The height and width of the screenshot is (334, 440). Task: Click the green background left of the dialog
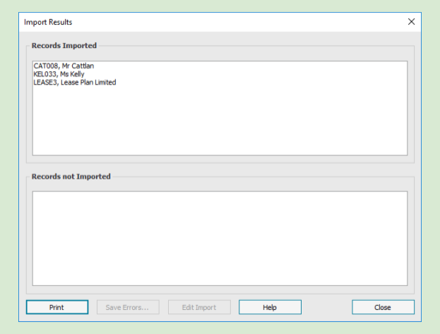[8, 169]
